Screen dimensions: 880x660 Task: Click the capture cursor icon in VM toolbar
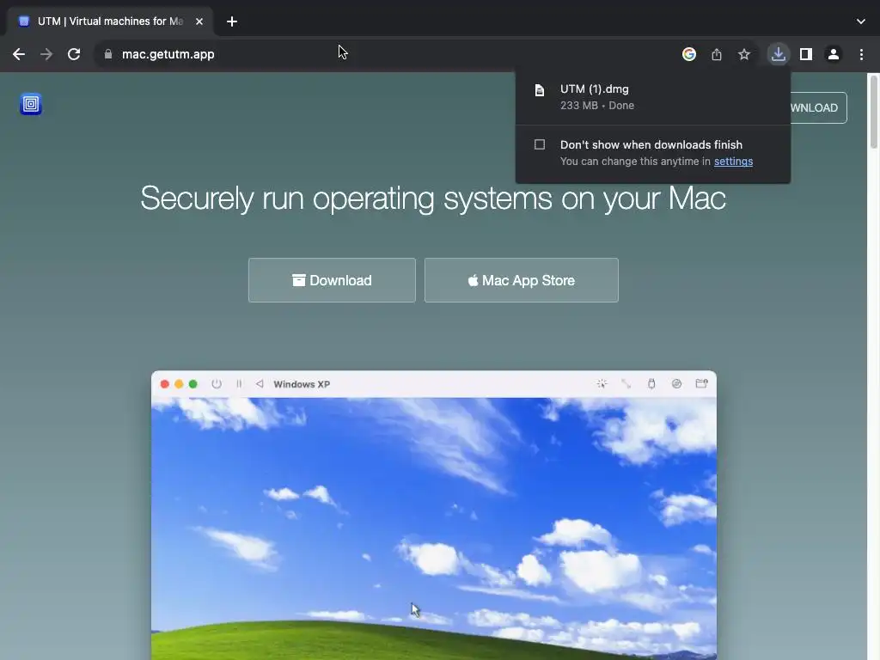(x=602, y=384)
